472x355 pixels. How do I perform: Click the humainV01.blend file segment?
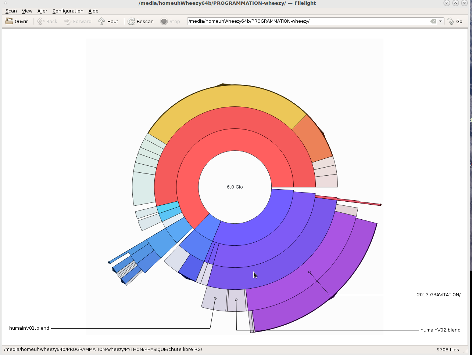[x=215, y=299]
